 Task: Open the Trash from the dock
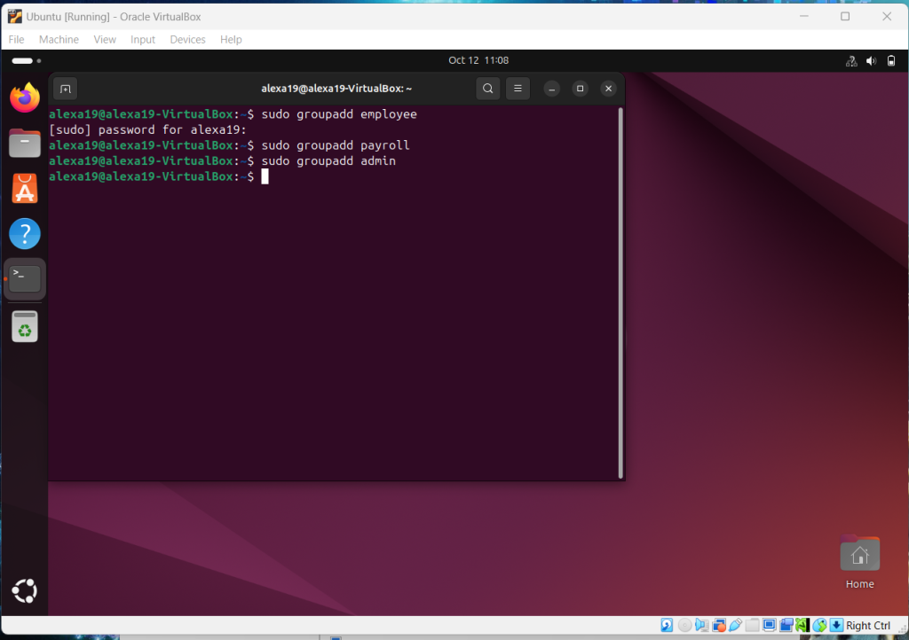tap(25, 327)
